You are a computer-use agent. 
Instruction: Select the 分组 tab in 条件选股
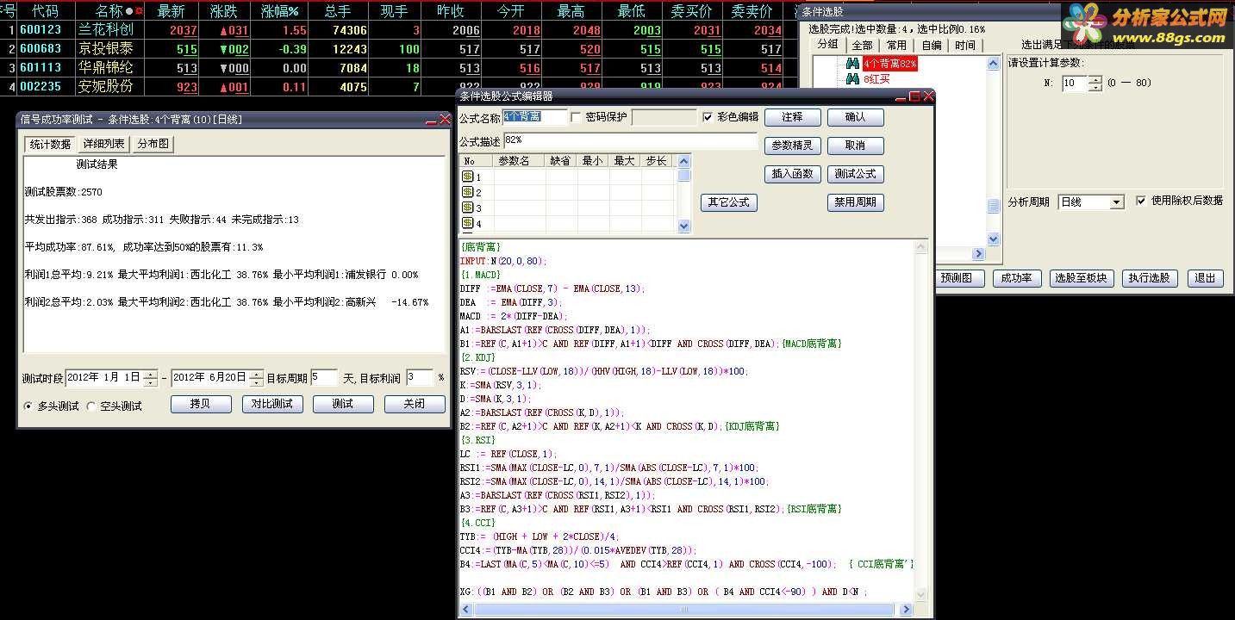coord(827,44)
